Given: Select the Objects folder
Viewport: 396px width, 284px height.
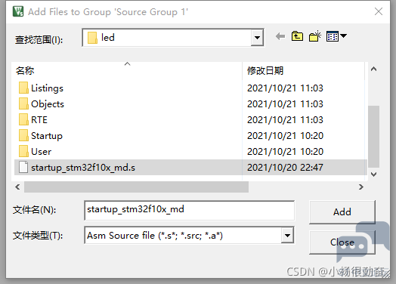Looking at the screenshot, I should pos(48,104).
